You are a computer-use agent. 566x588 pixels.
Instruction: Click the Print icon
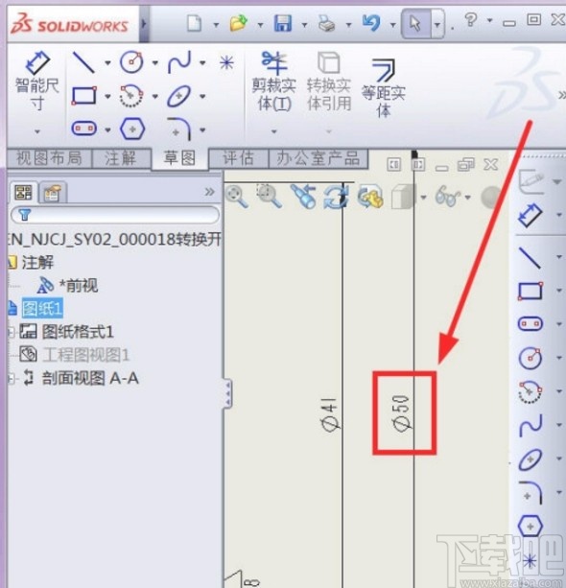pos(327,24)
